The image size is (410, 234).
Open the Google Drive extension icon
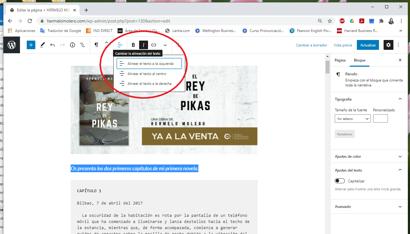point(352,21)
